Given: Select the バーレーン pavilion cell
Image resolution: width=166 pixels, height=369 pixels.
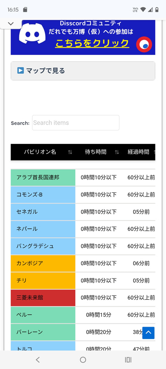Looking at the screenshot, I should (x=43, y=332).
